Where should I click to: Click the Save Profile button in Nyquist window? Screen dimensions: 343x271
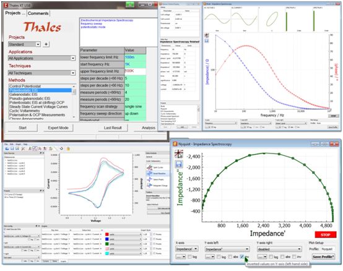323,257
